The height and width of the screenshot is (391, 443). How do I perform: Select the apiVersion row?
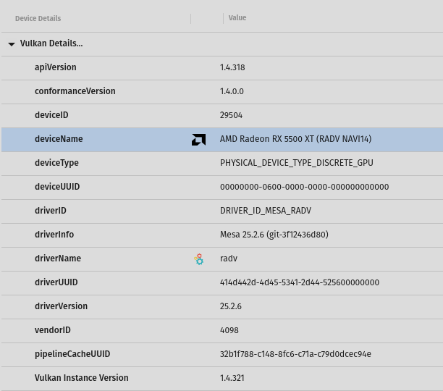pos(55,67)
